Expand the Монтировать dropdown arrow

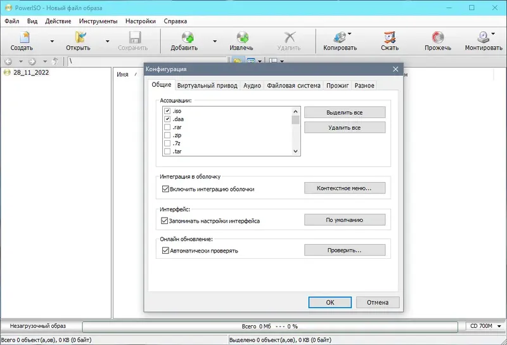[493, 34]
